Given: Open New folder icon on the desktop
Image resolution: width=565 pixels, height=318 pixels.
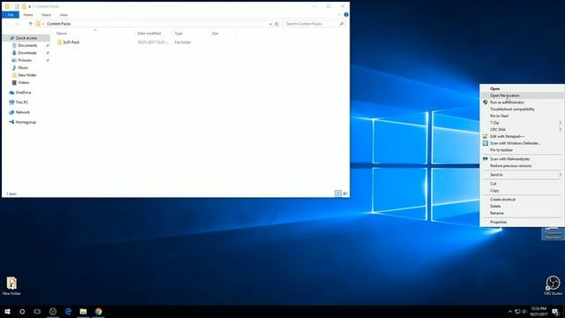Looking at the screenshot, I should (11, 286).
